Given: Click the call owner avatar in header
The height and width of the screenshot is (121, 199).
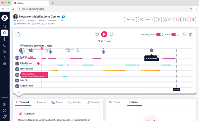Looking at the screenshot, I should (x=15, y=16).
